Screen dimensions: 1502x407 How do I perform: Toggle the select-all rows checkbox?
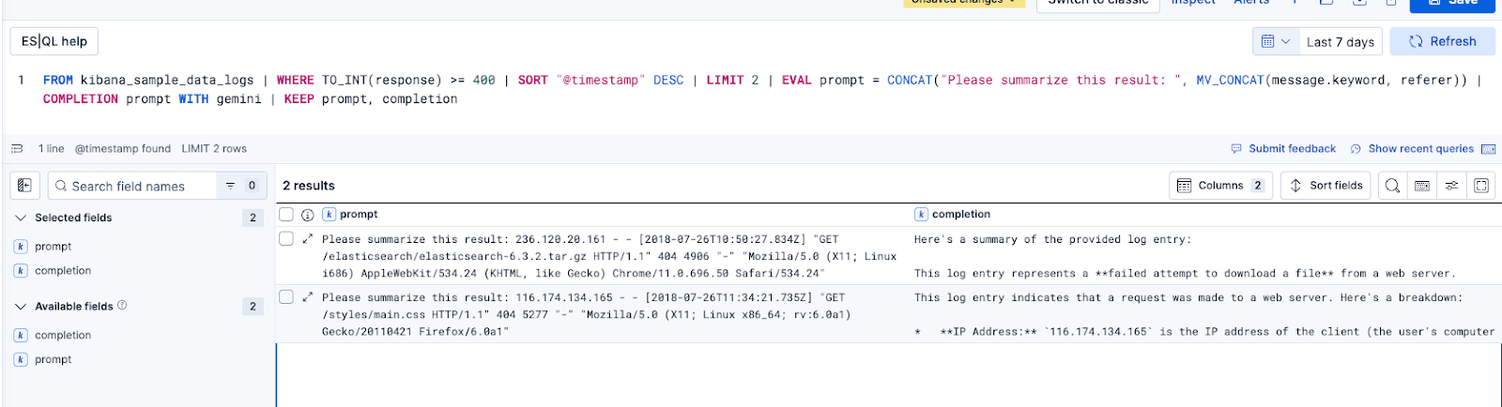[x=286, y=215]
